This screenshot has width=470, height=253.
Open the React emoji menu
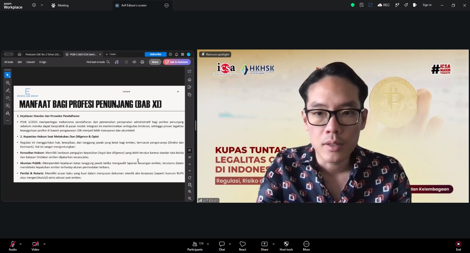(243, 246)
